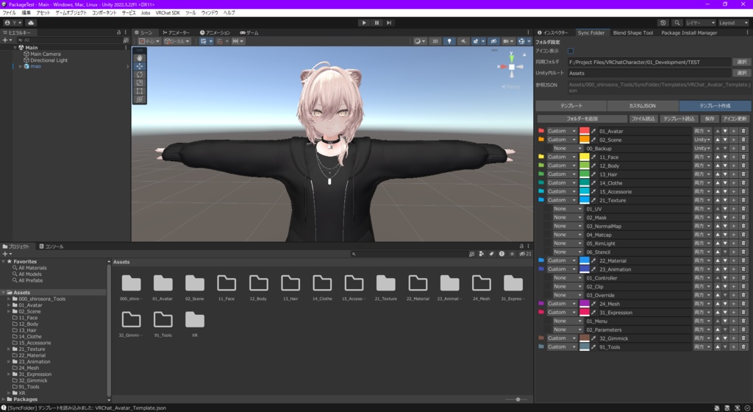Open the Jobs menu
Image resolution: width=753 pixels, height=412 pixels.
[x=146, y=13]
